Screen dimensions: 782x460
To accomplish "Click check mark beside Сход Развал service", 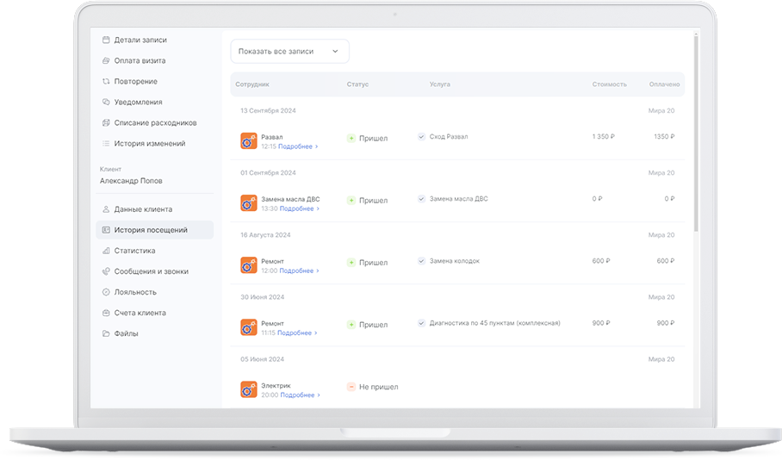I will [421, 136].
